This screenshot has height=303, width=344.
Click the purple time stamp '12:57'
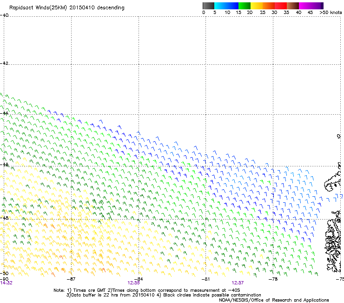pos(238,283)
